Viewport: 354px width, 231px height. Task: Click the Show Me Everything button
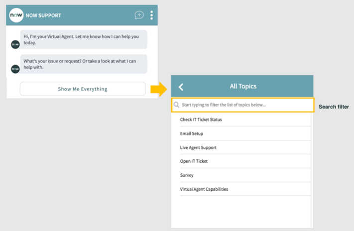(83, 89)
